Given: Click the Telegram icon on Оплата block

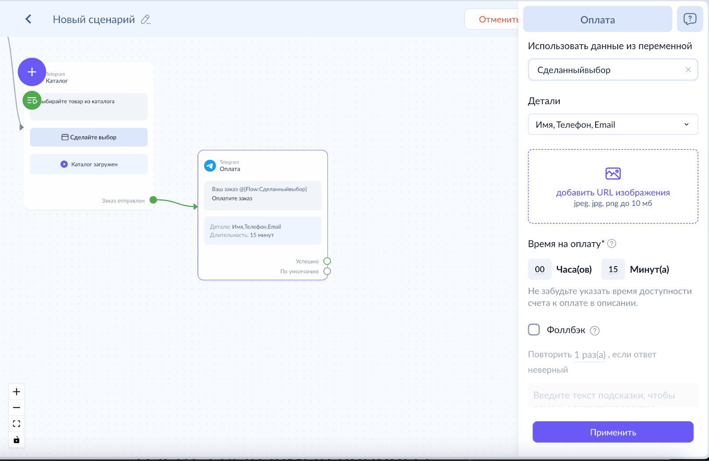Looking at the screenshot, I should point(210,166).
